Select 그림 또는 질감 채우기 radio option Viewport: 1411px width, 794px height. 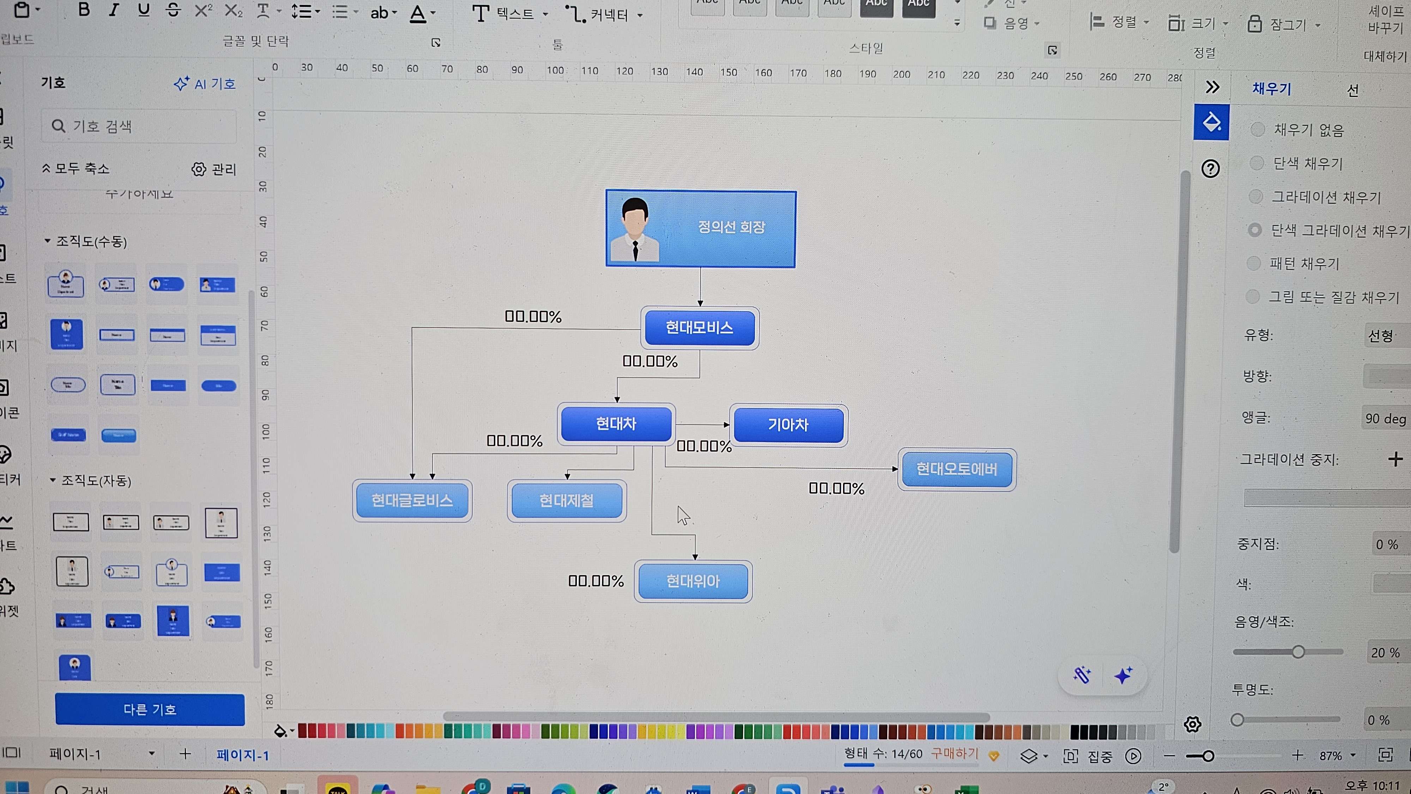1252,297
